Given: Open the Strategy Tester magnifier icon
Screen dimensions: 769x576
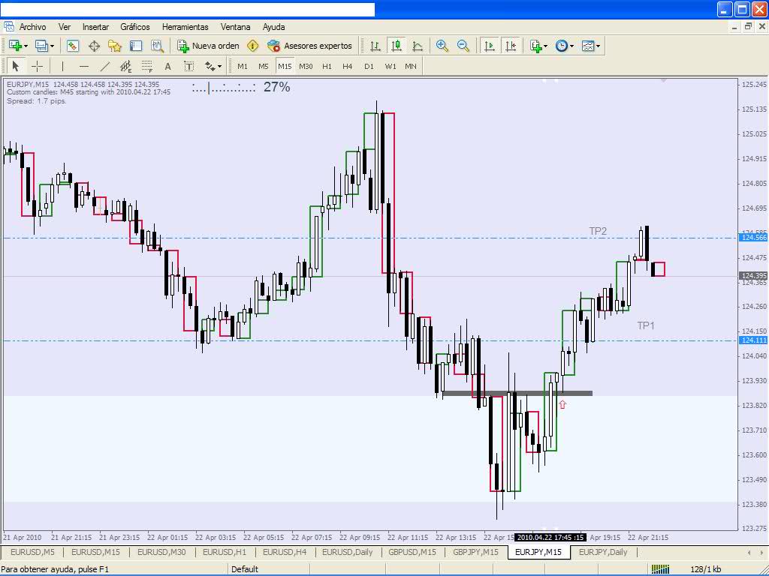Looking at the screenshot, I should click(157, 46).
